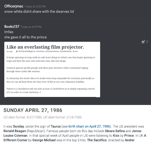This screenshot has height=143, width=151.
Task: Click the #ArtificialIntelligence hashtag
Action: 27,51
